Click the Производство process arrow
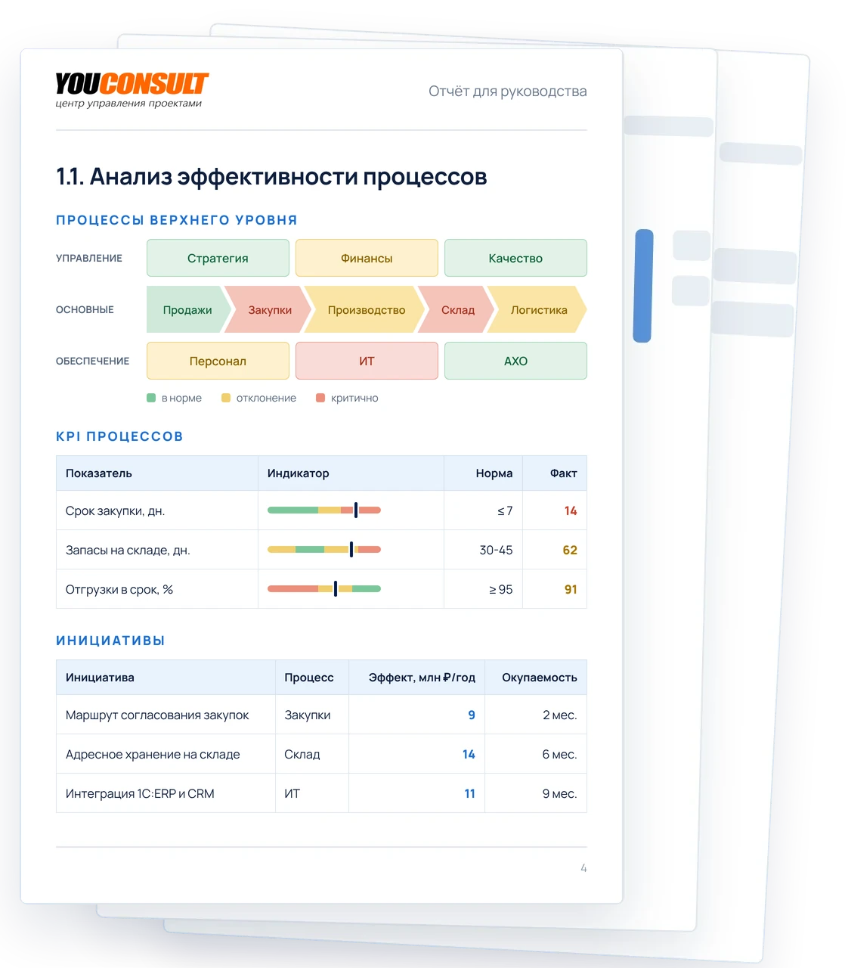 point(366,309)
